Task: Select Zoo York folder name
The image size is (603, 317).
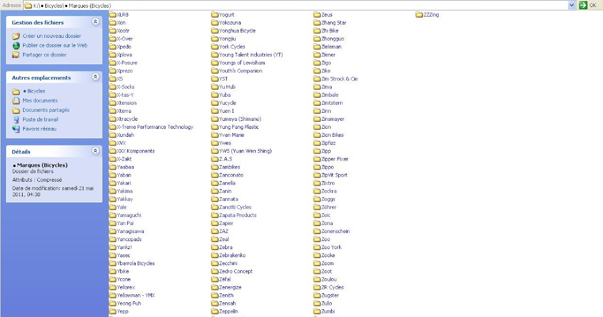Action: tap(332, 248)
